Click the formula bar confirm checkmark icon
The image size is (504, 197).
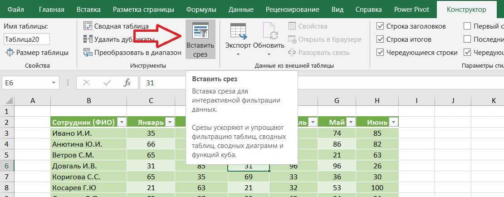[107, 83]
